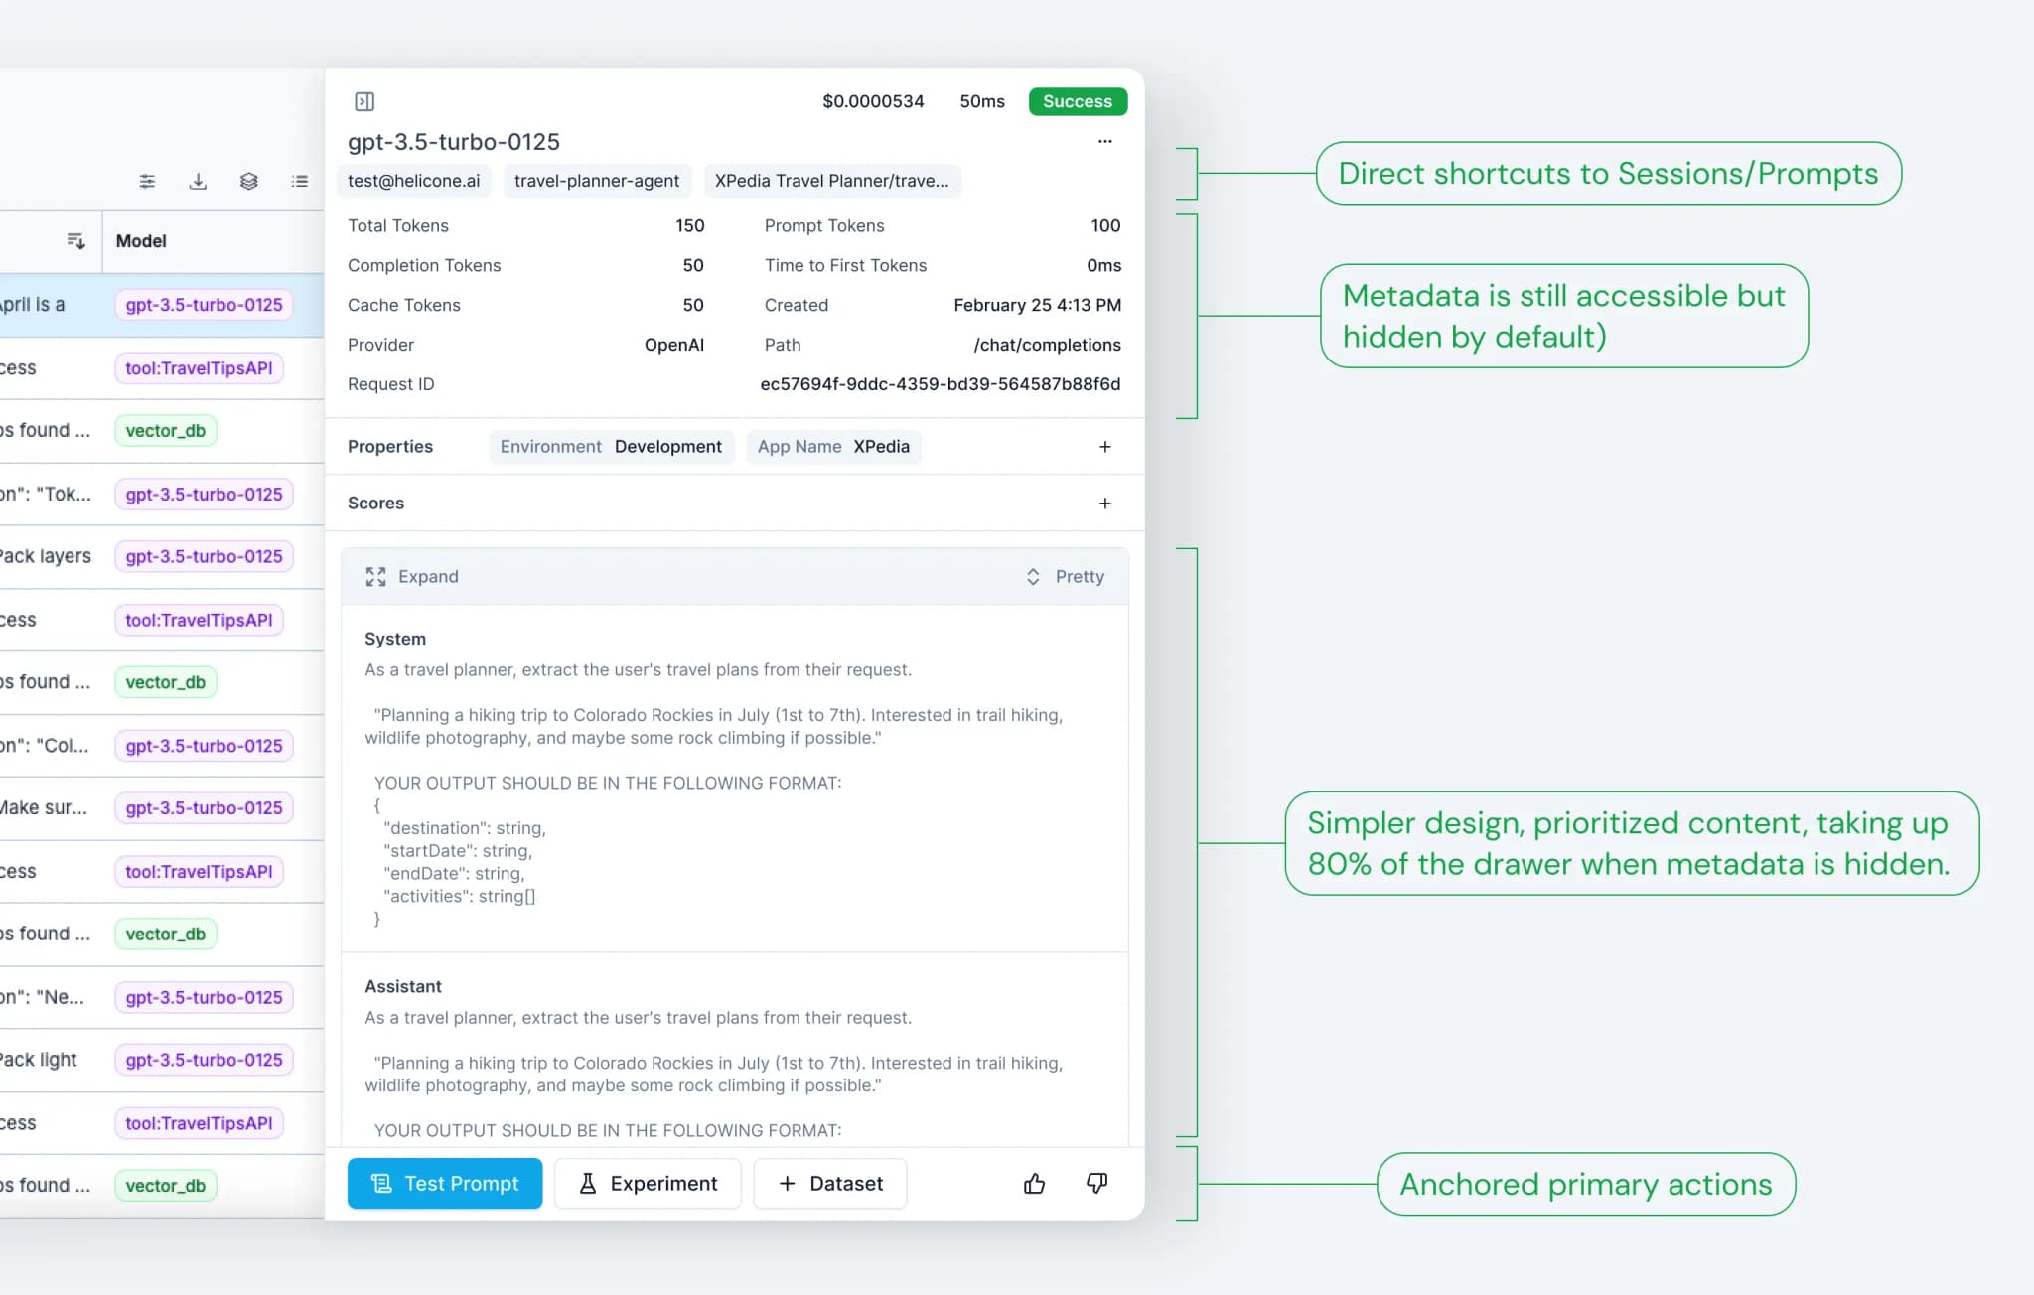
Task: Click the download export icon
Action: click(198, 181)
